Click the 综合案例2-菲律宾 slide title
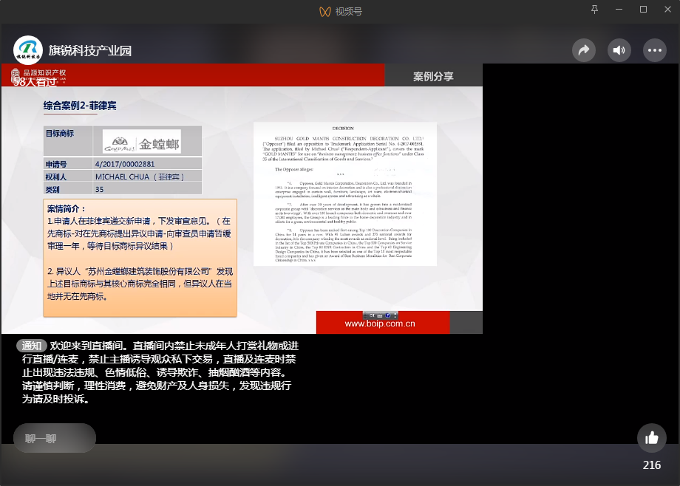Screen dimensions: 680x486 [x=80, y=106]
